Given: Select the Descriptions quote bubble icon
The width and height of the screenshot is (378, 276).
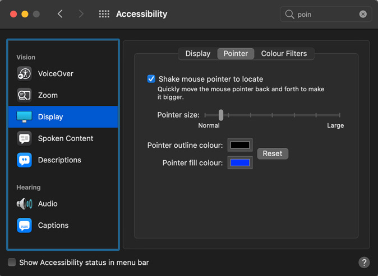Looking at the screenshot, I should pos(24,160).
